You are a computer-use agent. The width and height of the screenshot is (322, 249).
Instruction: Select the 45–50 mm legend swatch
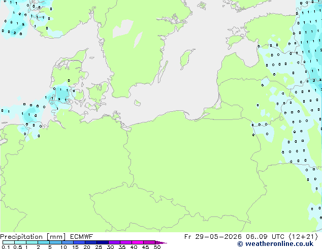point(149,242)
